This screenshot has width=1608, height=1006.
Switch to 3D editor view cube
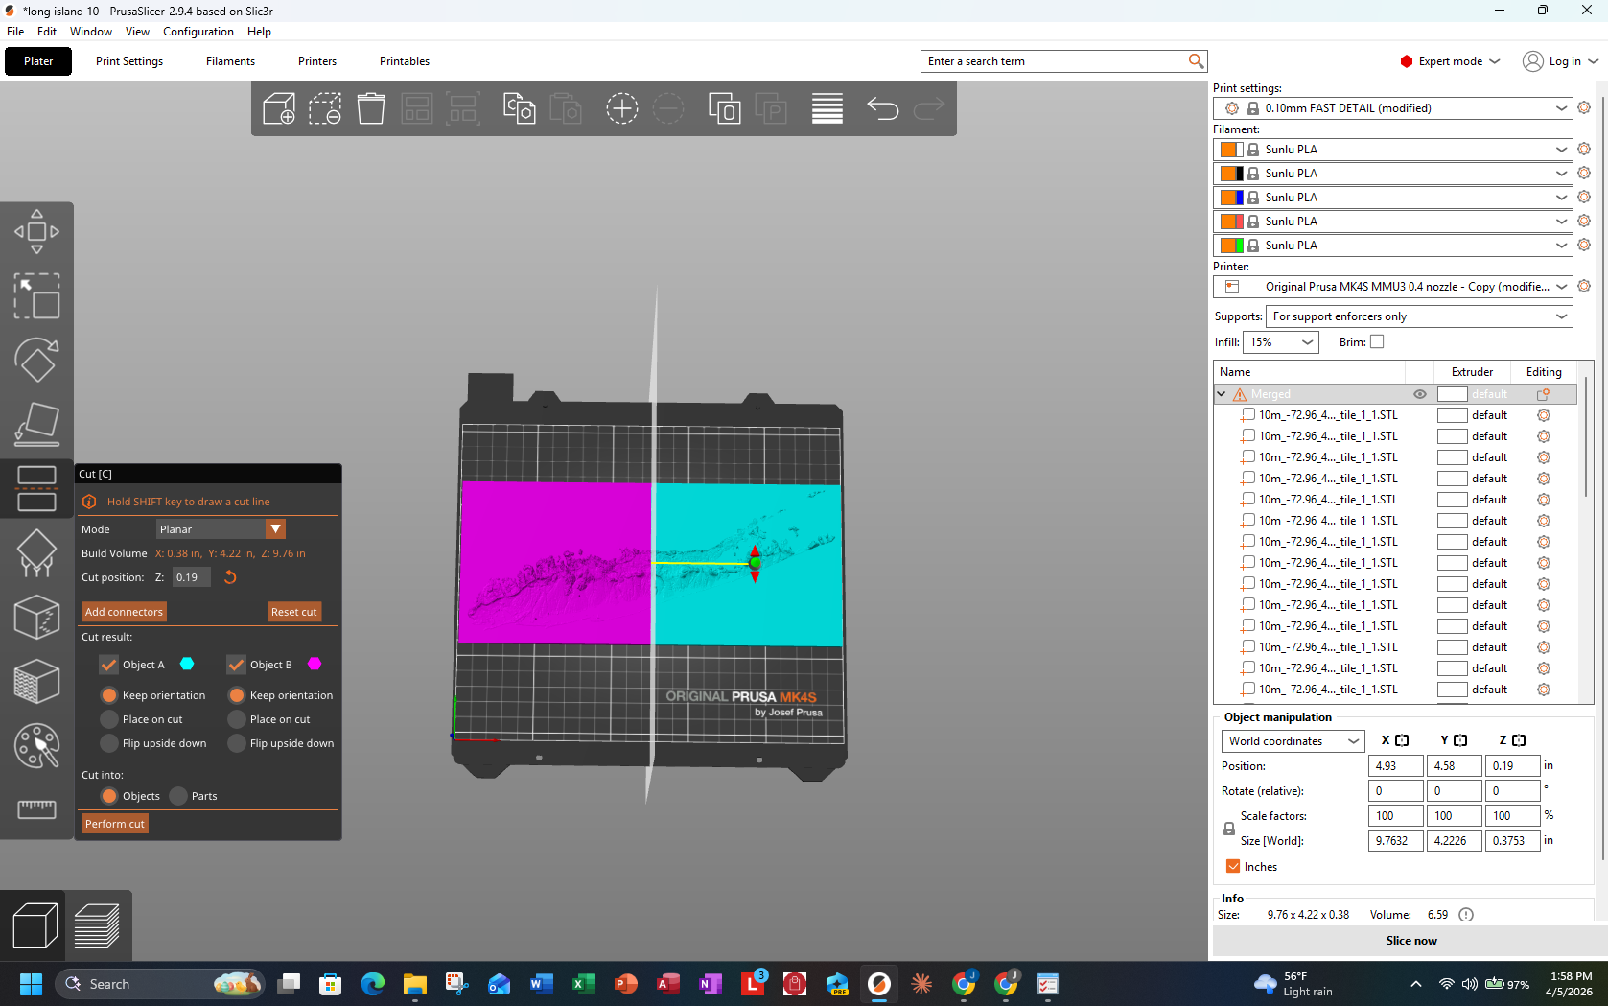[35, 925]
